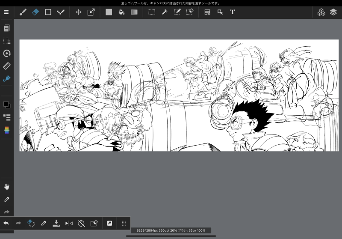Open the Layers panel
Screen dimensions: 342x239
click(x=333, y=12)
